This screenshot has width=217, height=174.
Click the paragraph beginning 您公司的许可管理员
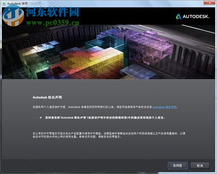click(109, 135)
